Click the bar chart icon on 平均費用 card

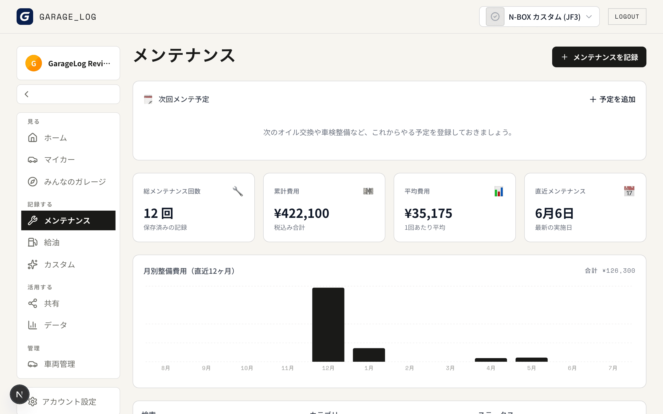click(x=499, y=191)
